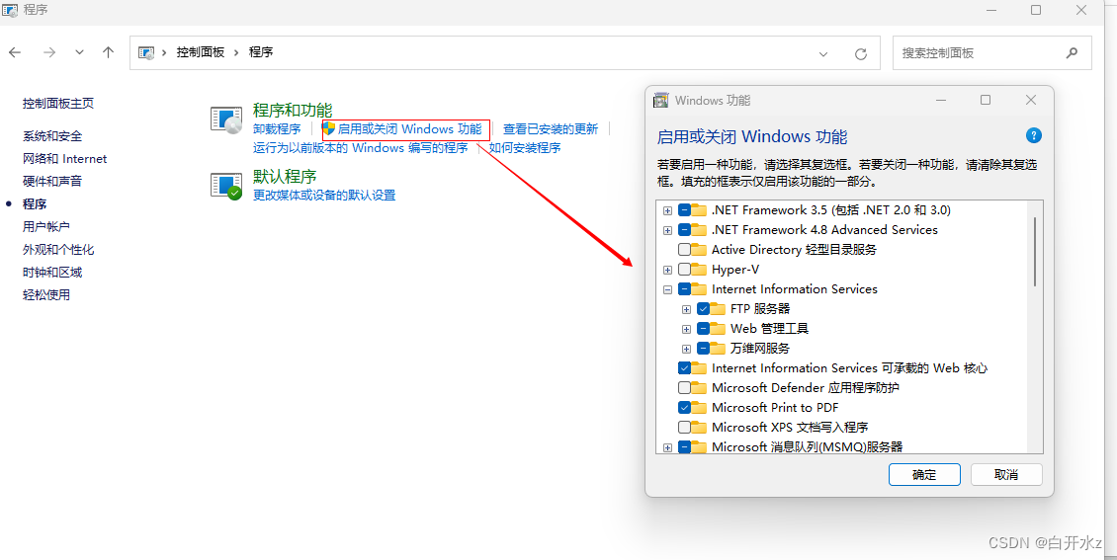
Task: Toggle the Internet Information Services checkbox
Action: [684, 289]
